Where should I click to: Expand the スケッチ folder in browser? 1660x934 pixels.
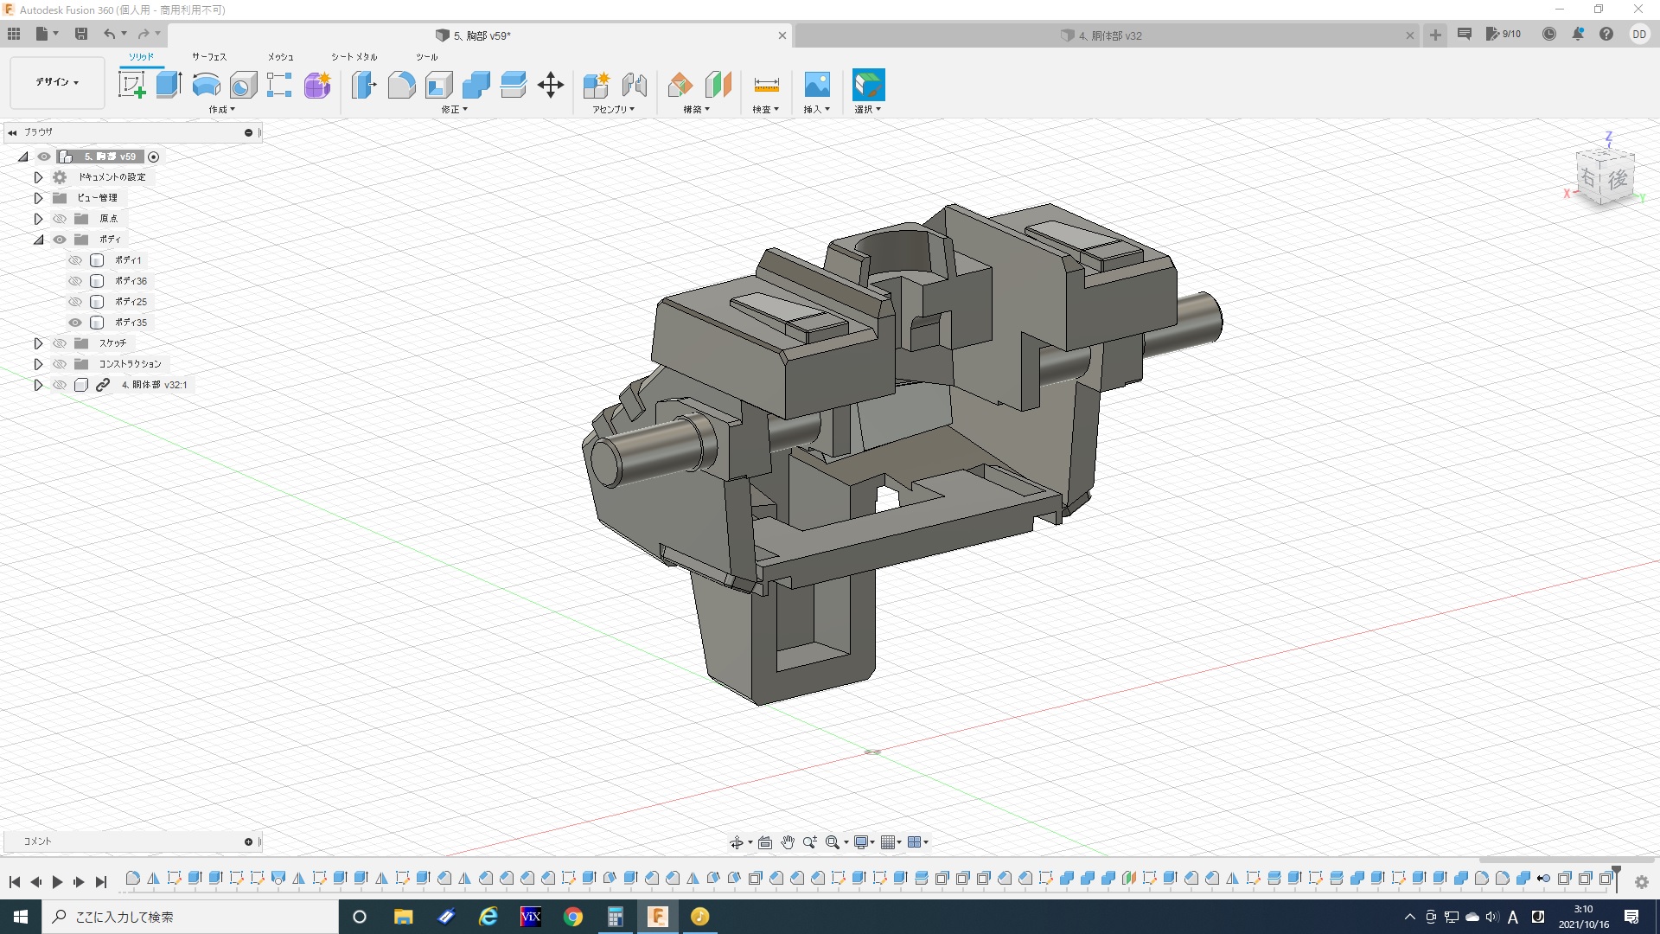[38, 343]
